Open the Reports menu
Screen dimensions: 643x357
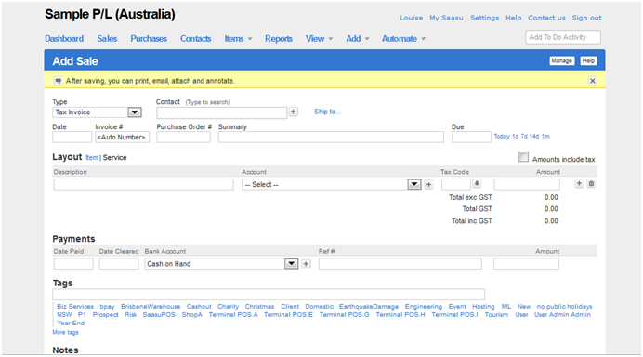click(x=279, y=38)
